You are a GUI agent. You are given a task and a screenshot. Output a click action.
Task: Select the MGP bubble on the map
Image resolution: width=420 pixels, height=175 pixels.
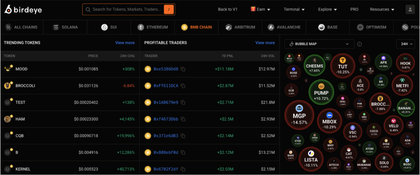point(299,115)
